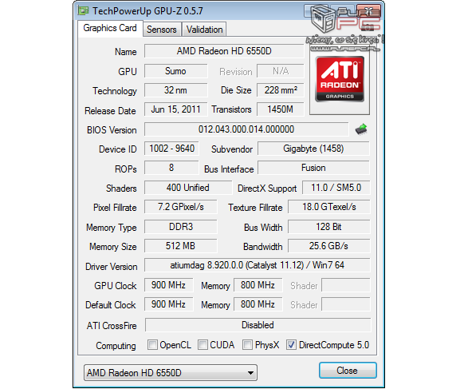Click the Device ID field 1002 - 9640

point(171,149)
